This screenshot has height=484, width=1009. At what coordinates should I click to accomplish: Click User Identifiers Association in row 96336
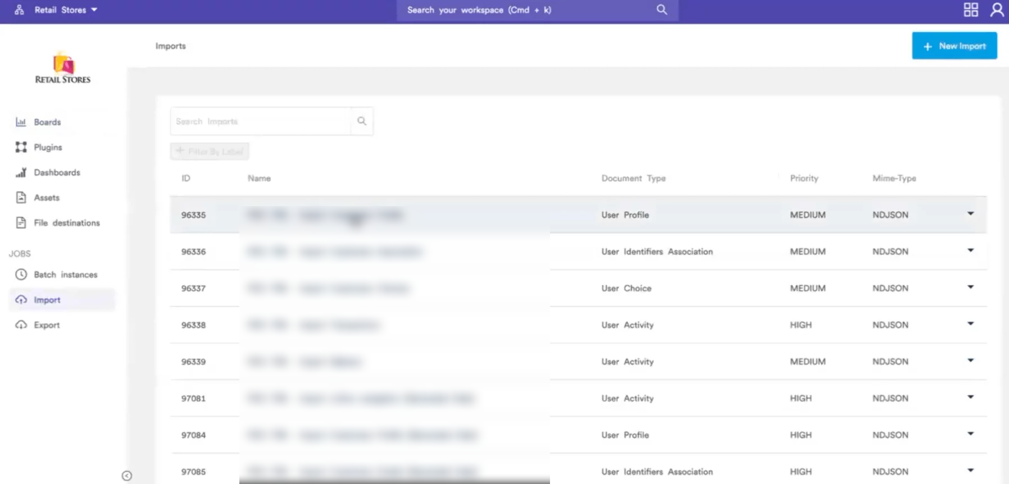[657, 252]
